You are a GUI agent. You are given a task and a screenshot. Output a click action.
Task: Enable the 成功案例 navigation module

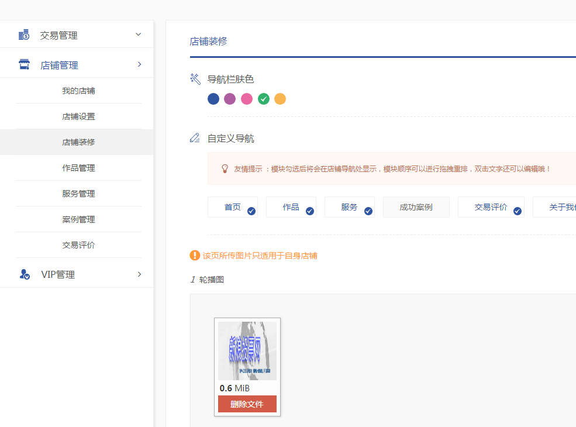[416, 207]
